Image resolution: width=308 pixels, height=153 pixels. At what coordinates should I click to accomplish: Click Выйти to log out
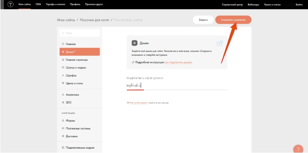point(299,4)
